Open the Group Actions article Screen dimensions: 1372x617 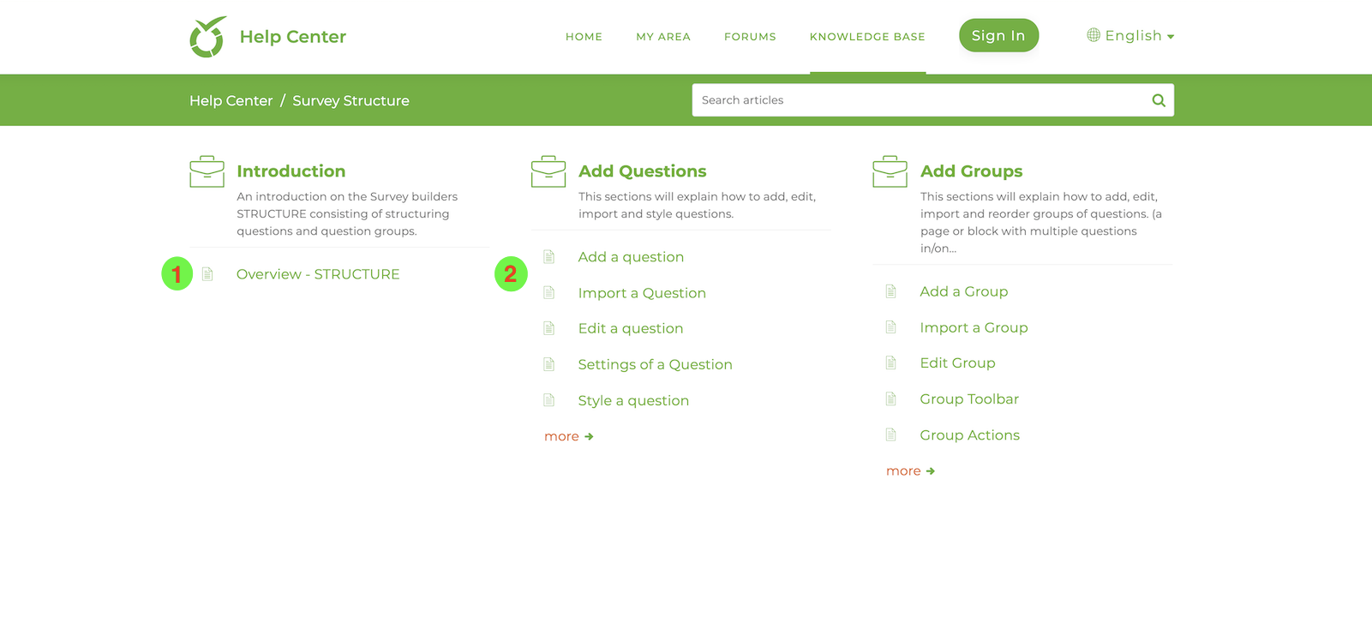(970, 435)
